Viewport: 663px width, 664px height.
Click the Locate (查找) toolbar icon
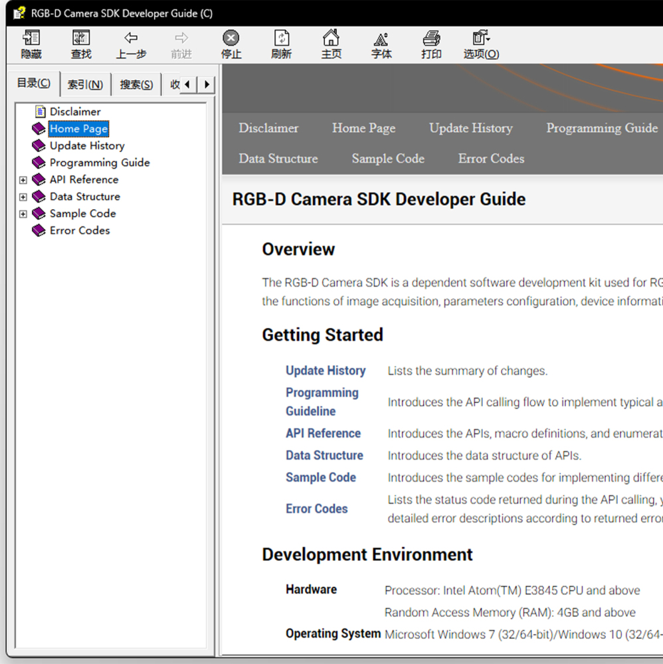coord(81,44)
